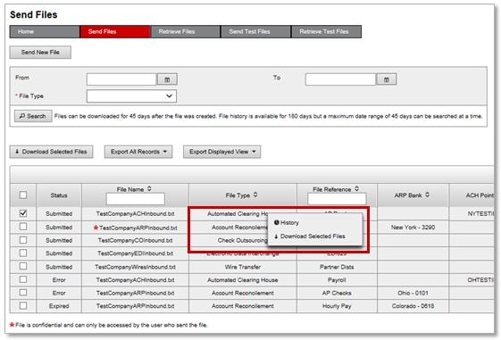Check the Expired Hourly Pay row checkbox
The width and height of the screenshot is (501, 340).
[x=23, y=306]
